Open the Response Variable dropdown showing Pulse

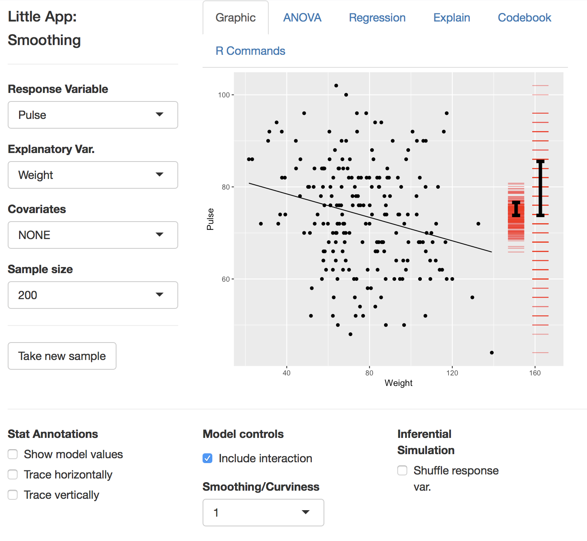coord(93,115)
